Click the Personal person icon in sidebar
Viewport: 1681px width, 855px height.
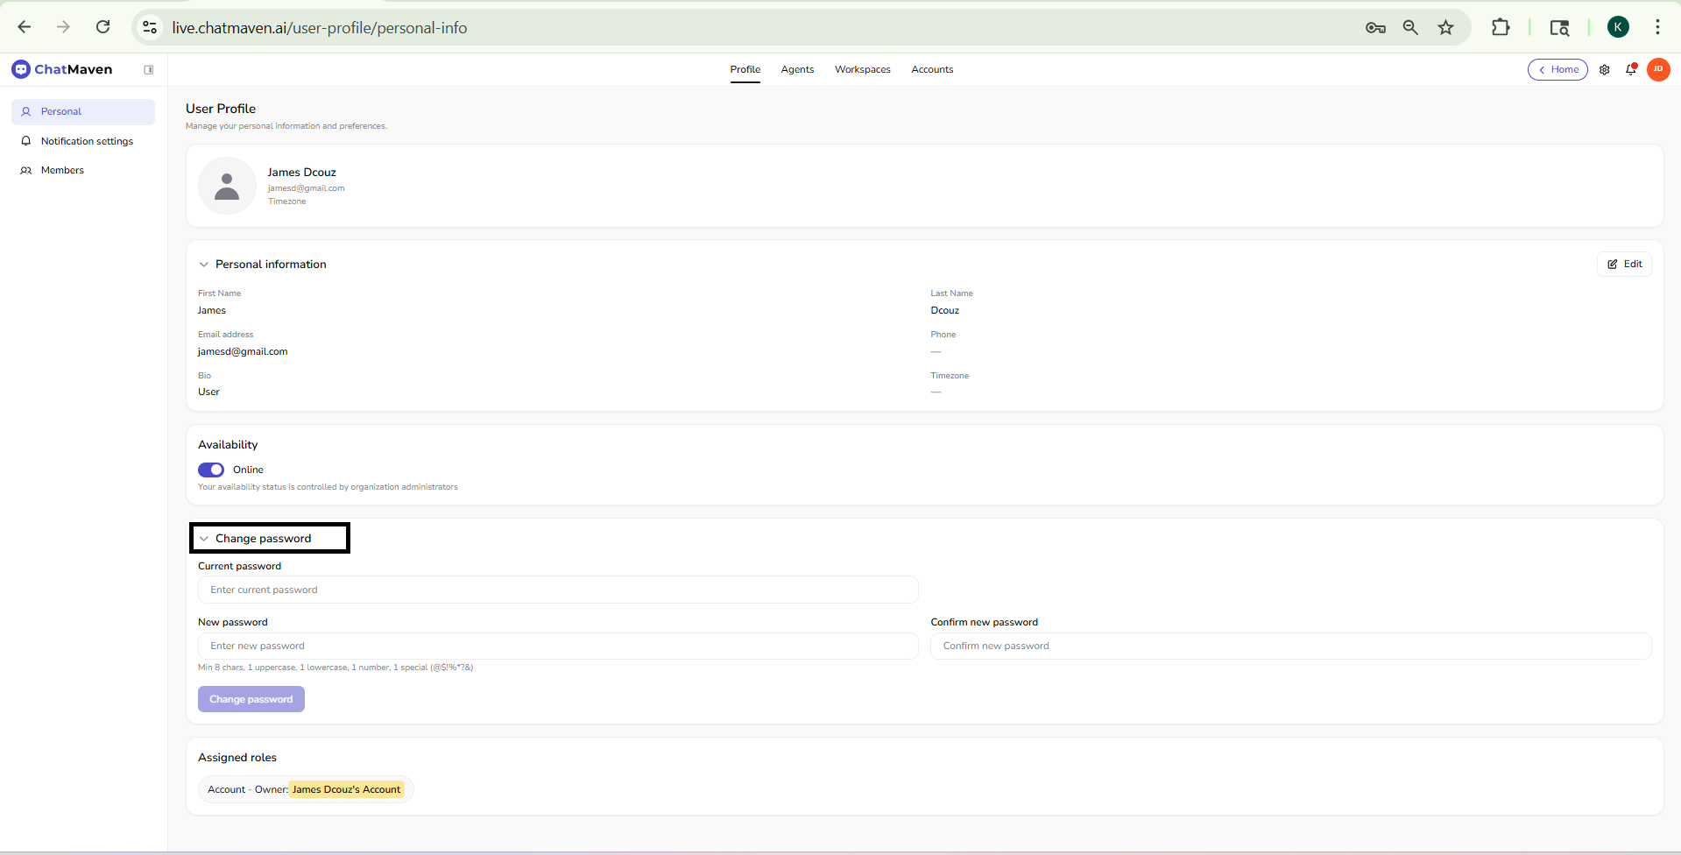(26, 111)
